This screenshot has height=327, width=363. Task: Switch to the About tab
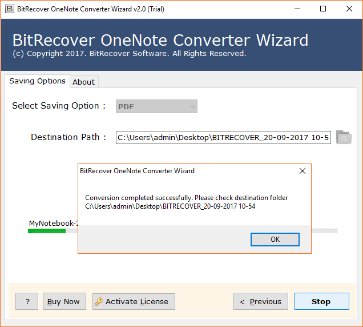click(x=84, y=82)
